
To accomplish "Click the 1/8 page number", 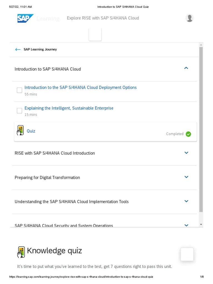I will (202, 277).
